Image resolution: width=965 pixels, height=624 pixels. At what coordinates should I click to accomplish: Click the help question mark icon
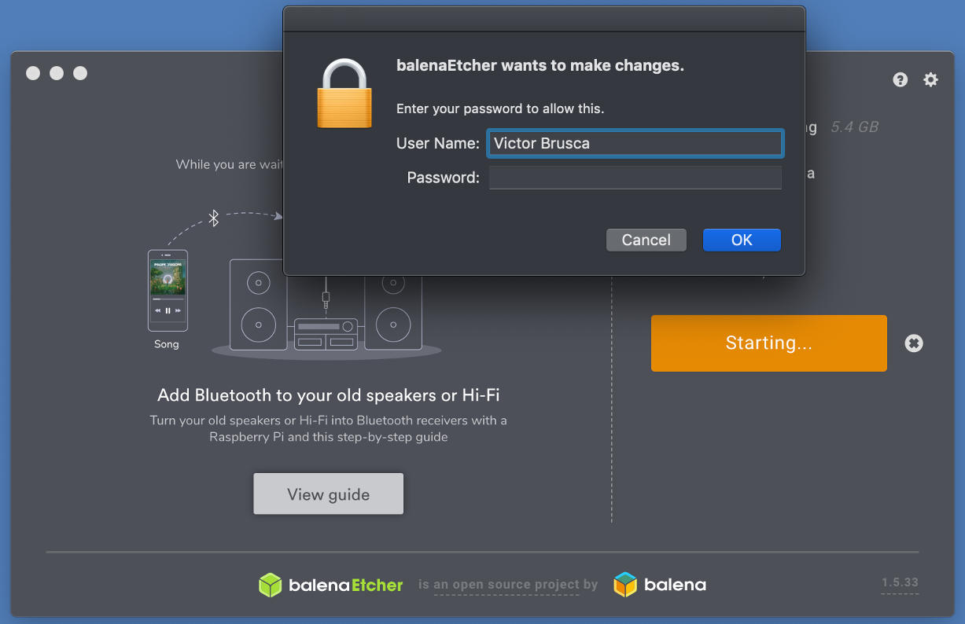click(x=901, y=79)
